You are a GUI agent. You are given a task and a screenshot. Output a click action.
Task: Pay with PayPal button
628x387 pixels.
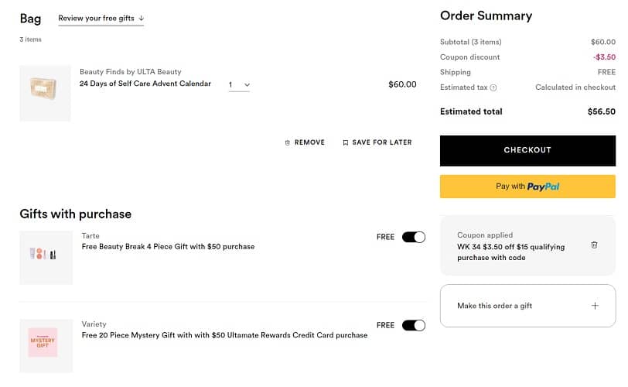click(527, 186)
